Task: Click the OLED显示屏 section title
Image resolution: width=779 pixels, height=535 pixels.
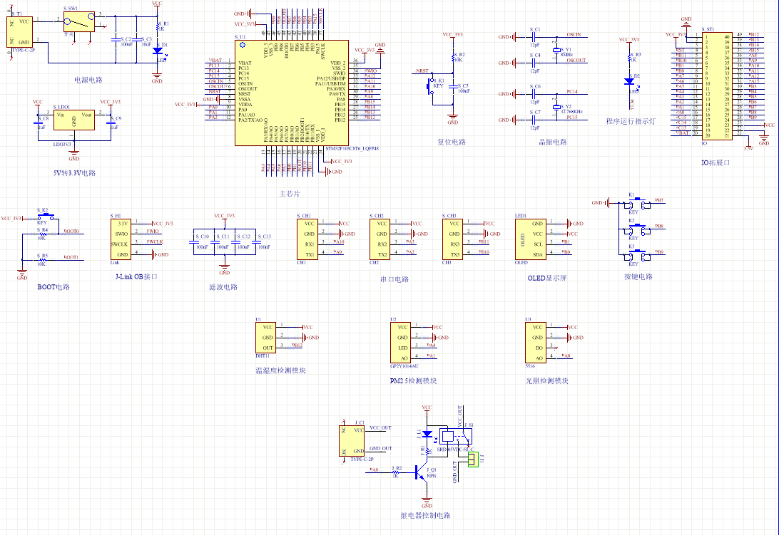Action: click(x=547, y=278)
